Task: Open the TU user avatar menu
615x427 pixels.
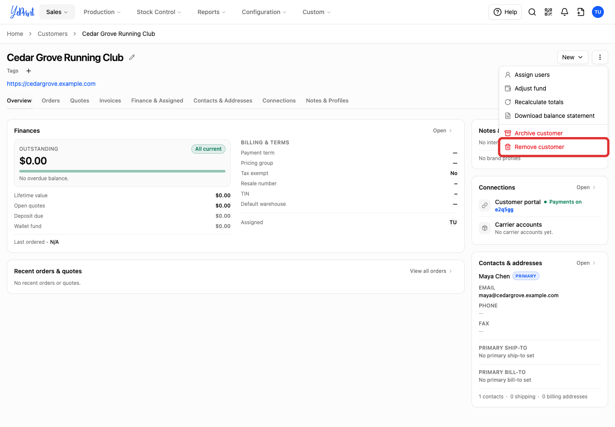Action: point(598,12)
